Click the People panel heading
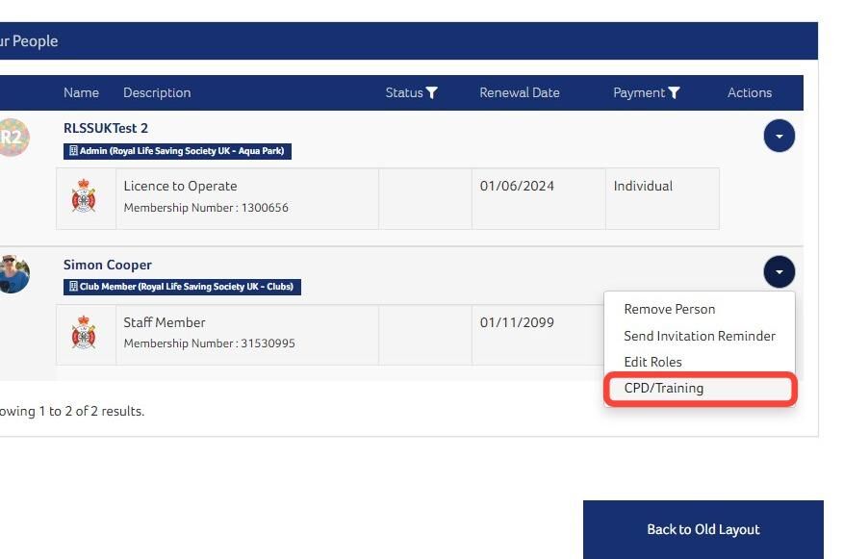The width and height of the screenshot is (843, 559). [29, 41]
